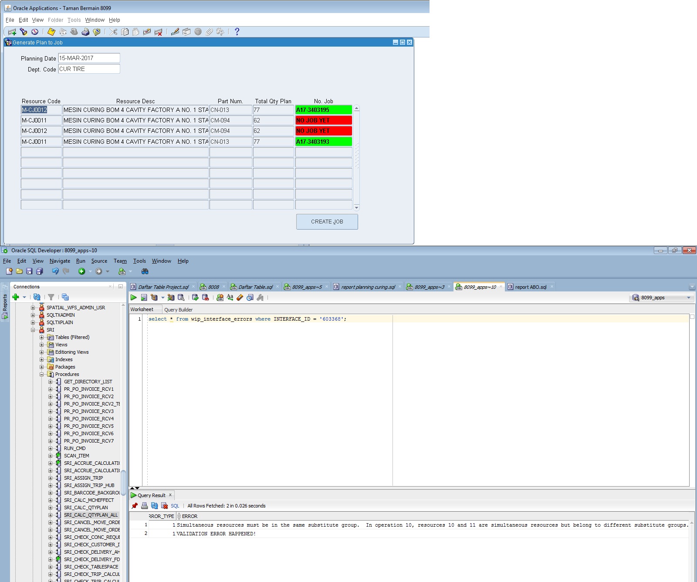
Task: Click the Open folder icon in SQL Developer
Action: pyautogui.click(x=19, y=271)
